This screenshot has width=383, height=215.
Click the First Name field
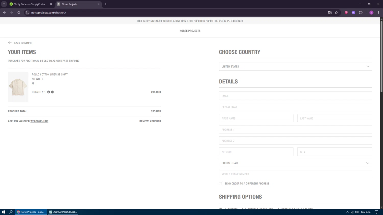point(256,118)
